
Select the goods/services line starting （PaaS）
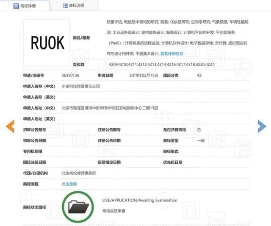178,43
